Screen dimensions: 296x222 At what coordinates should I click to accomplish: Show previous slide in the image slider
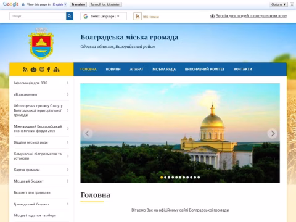(88, 133)
